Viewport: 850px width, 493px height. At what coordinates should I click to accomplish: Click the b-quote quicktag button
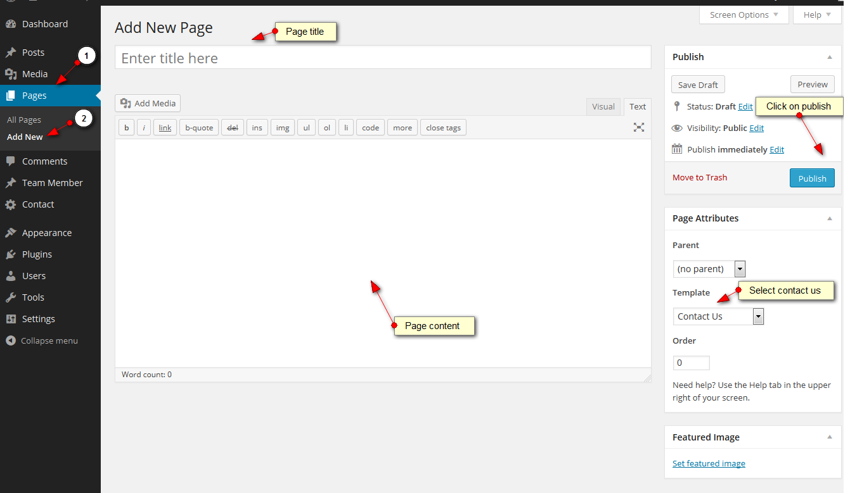tap(199, 127)
